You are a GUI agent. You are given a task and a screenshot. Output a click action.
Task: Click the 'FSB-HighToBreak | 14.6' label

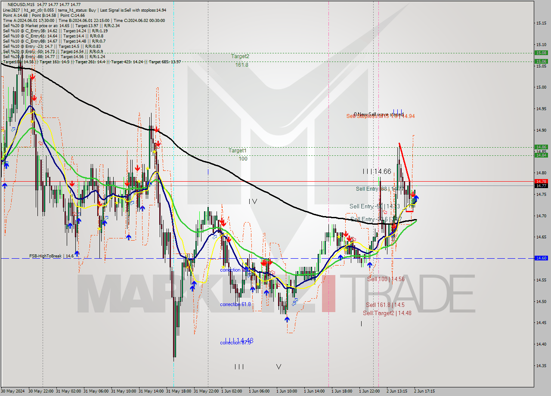coord(51,256)
